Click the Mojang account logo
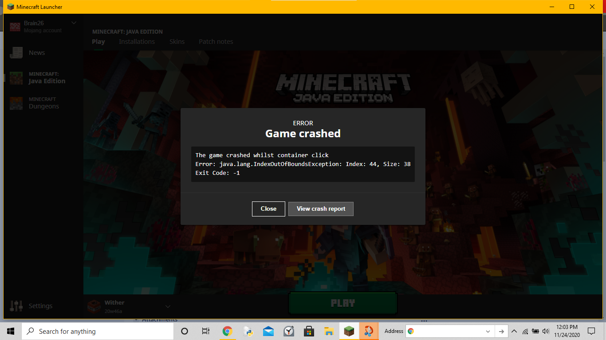Screen dimensions: 606x340 tap(16, 27)
